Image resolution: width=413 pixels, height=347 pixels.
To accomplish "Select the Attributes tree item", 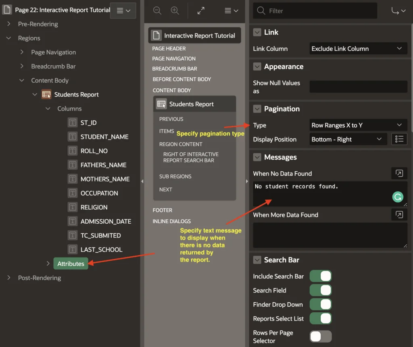I will pyautogui.click(x=71, y=264).
